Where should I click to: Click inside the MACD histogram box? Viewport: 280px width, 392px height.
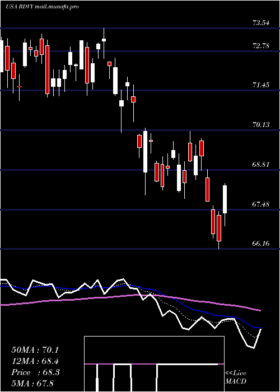(154, 364)
